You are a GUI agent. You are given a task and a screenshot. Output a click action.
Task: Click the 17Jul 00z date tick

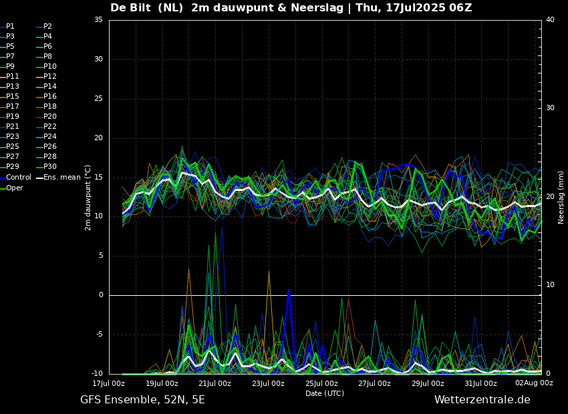108,383
